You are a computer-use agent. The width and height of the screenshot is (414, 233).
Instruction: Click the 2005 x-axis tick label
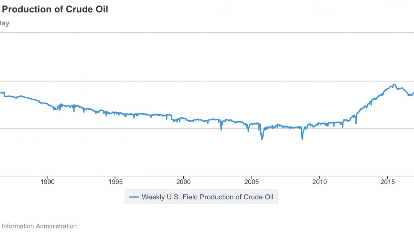point(252,182)
